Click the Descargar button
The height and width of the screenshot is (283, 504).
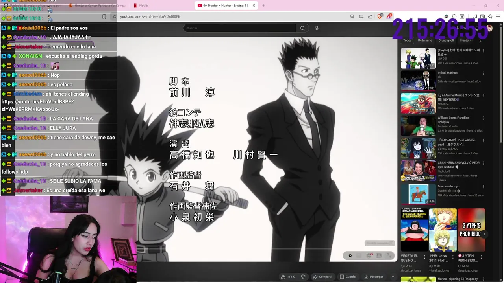pos(374,277)
